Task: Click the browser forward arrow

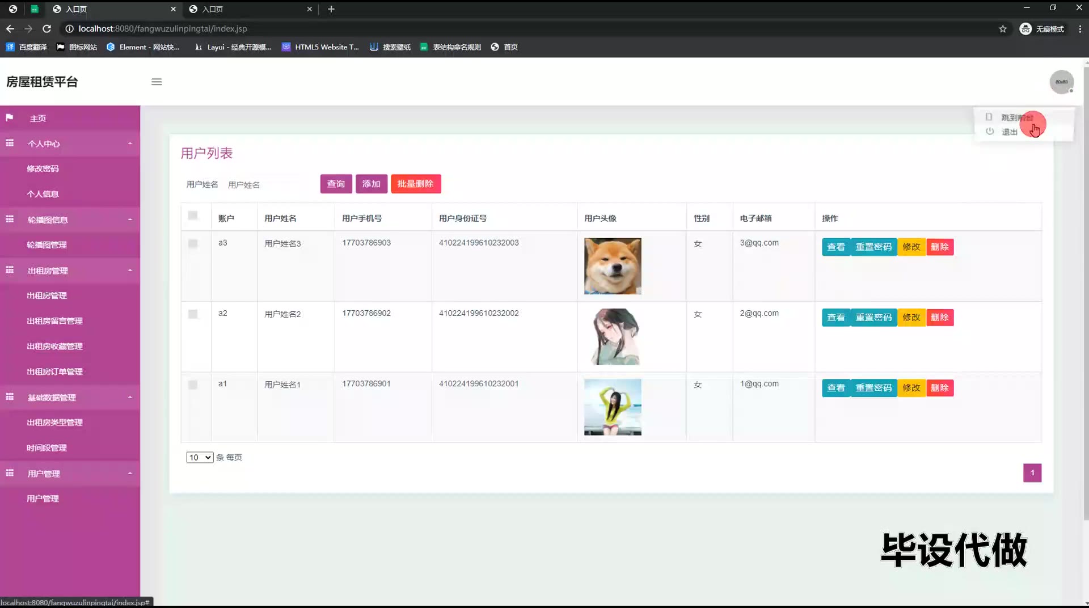Action: [x=28, y=28]
